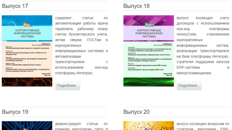Click the journal title text on cover 17
Image resolution: width=232 pixels, height=130 pixels.
click(x=27, y=33)
